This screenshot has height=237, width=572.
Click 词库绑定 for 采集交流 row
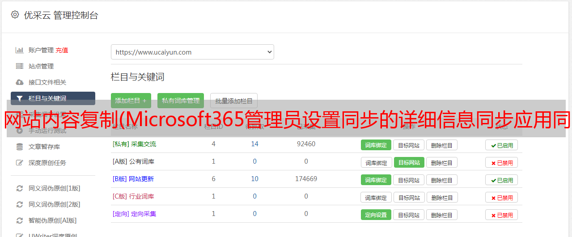376,145
